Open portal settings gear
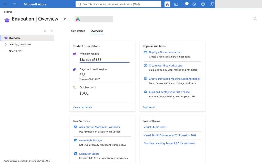262x163 pixels. 194,4
